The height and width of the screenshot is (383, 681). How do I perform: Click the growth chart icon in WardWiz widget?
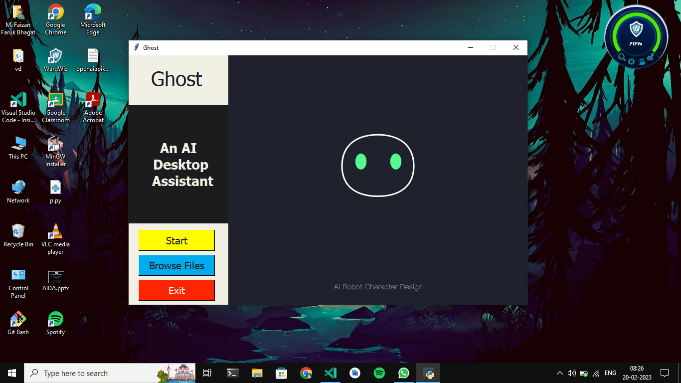point(650,57)
